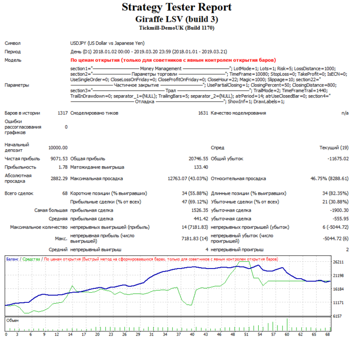Click gross loss value '-11675.02'

[x=338, y=158]
